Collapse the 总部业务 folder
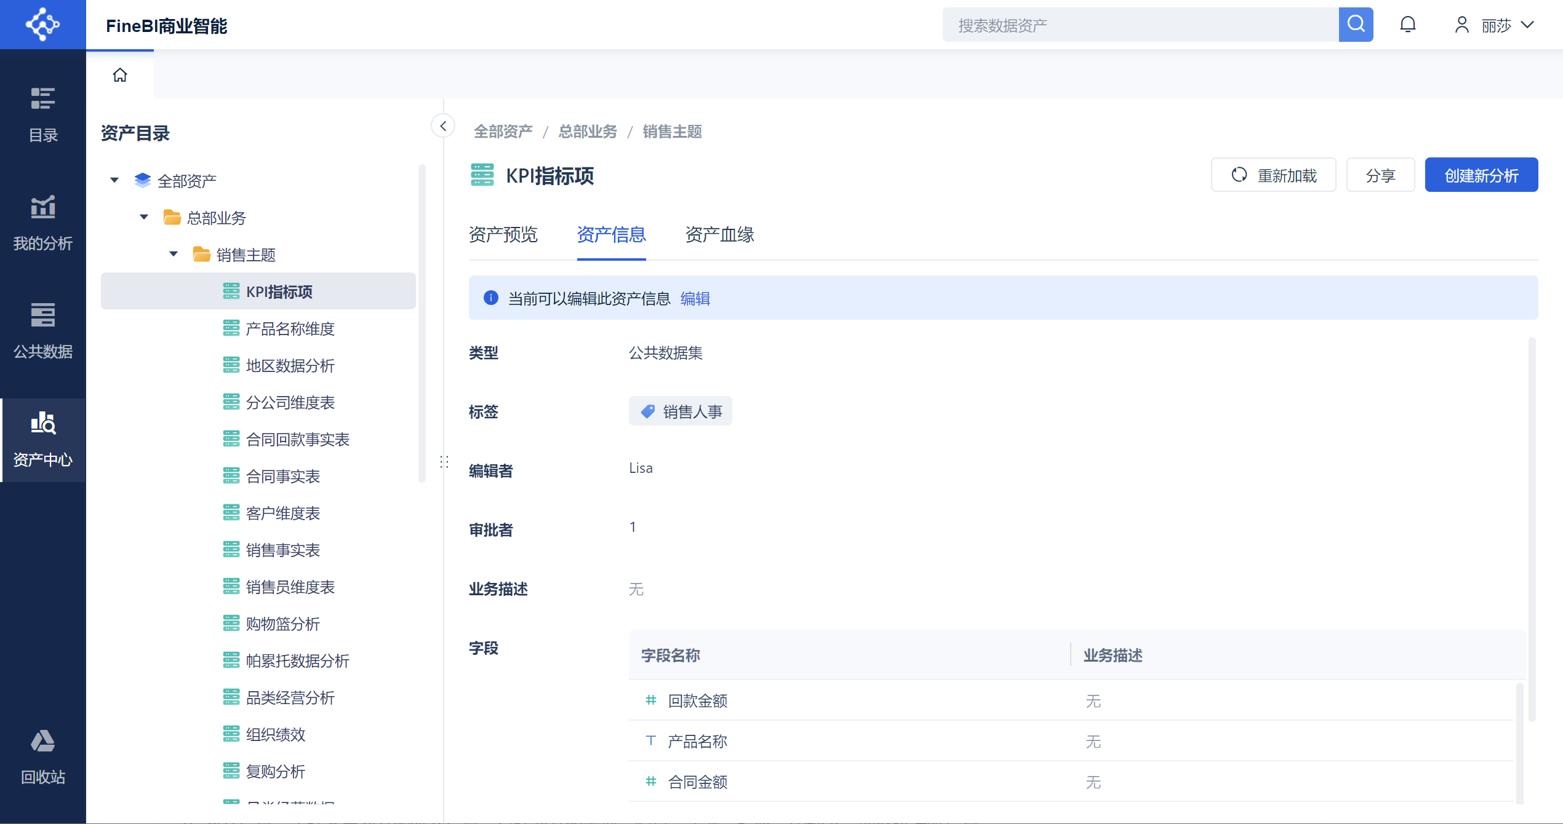 coord(144,217)
